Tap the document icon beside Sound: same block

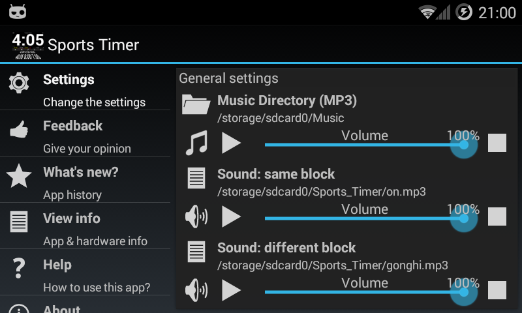[x=196, y=178]
